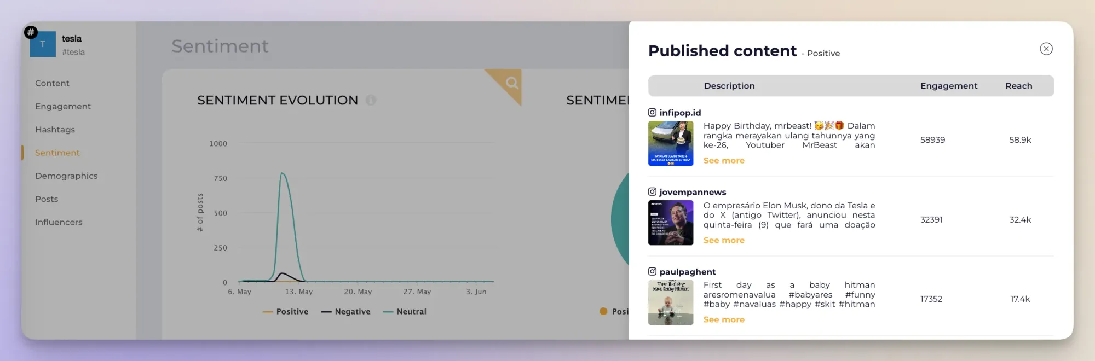Image resolution: width=1095 pixels, height=361 pixels.
Task: Click the Sentiment page title
Action: 220,46
